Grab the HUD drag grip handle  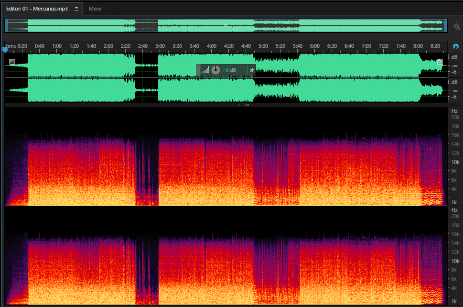[198, 70]
